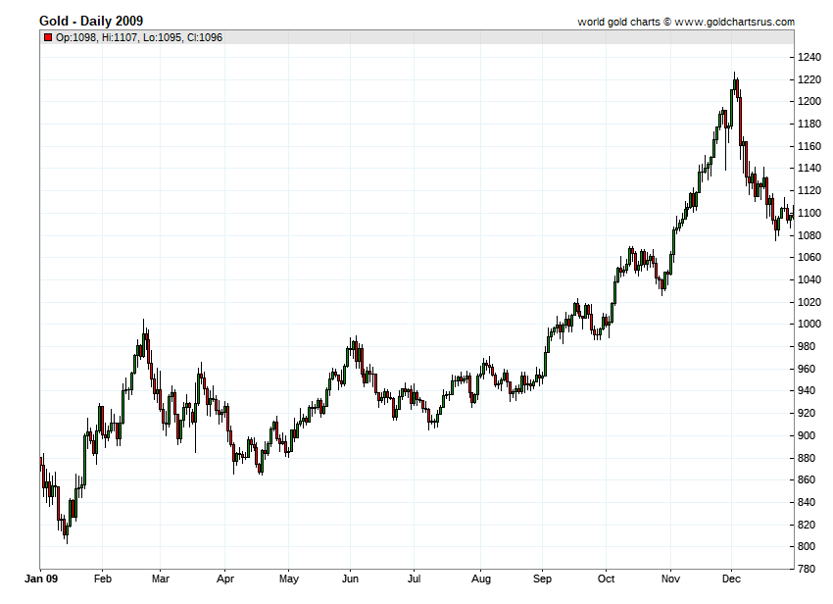The image size is (833, 604).
Task: Click the 'Oct' x-axis label
Action: (607, 579)
